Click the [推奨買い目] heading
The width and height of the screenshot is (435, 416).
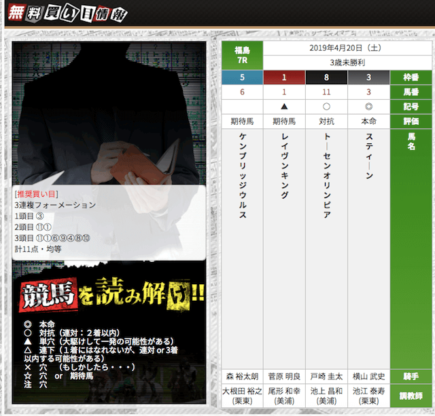pos(36,194)
